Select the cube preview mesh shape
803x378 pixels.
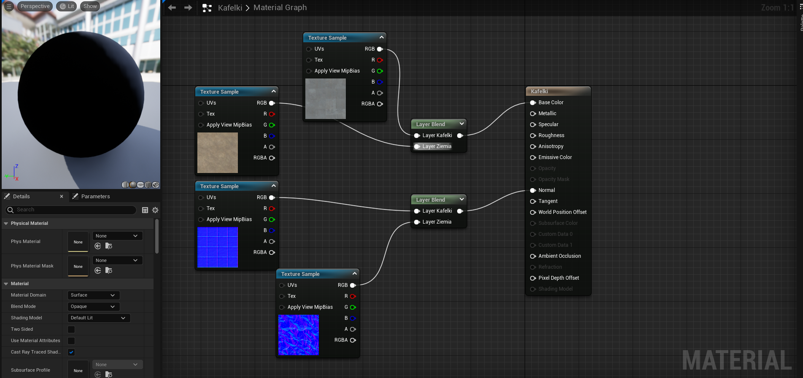click(148, 185)
